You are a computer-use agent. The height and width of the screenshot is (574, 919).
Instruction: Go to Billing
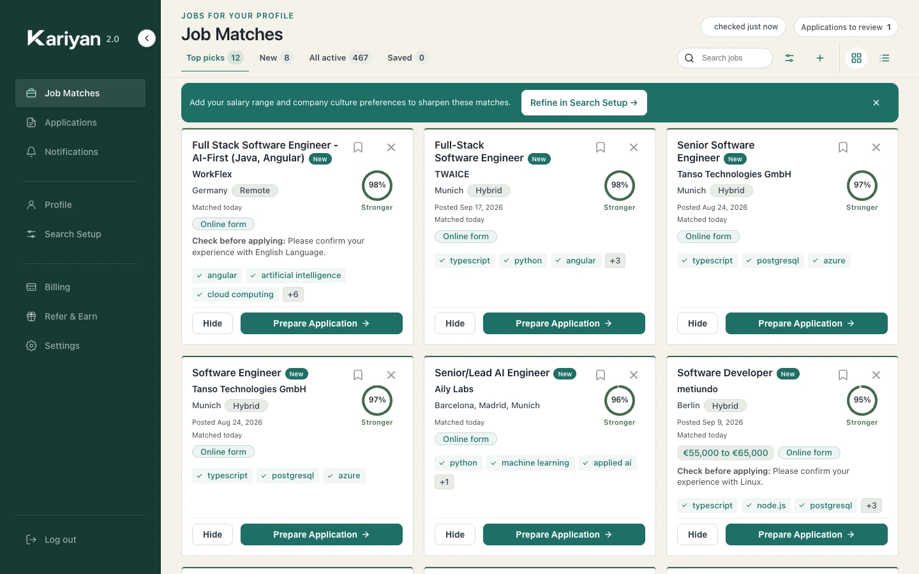coord(80,287)
